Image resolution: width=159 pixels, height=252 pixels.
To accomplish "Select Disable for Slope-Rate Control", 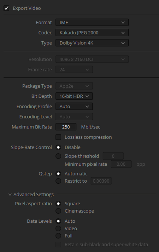I will 58,147.
